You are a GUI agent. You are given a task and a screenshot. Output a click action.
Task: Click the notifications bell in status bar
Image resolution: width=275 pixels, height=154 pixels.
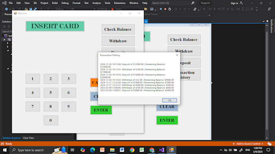click(269, 144)
